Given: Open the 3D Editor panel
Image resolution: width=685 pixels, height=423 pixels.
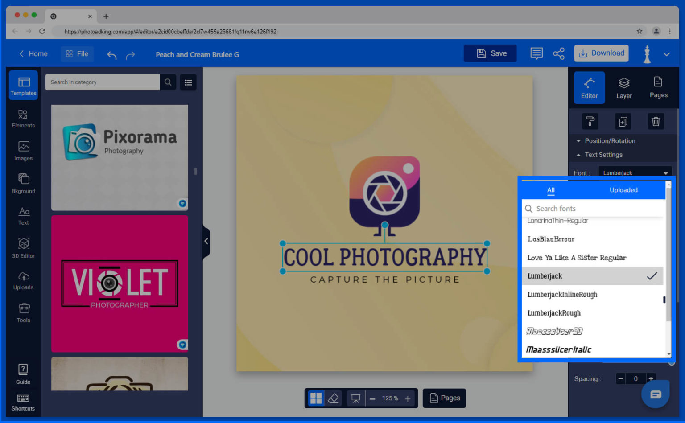Looking at the screenshot, I should [x=23, y=248].
